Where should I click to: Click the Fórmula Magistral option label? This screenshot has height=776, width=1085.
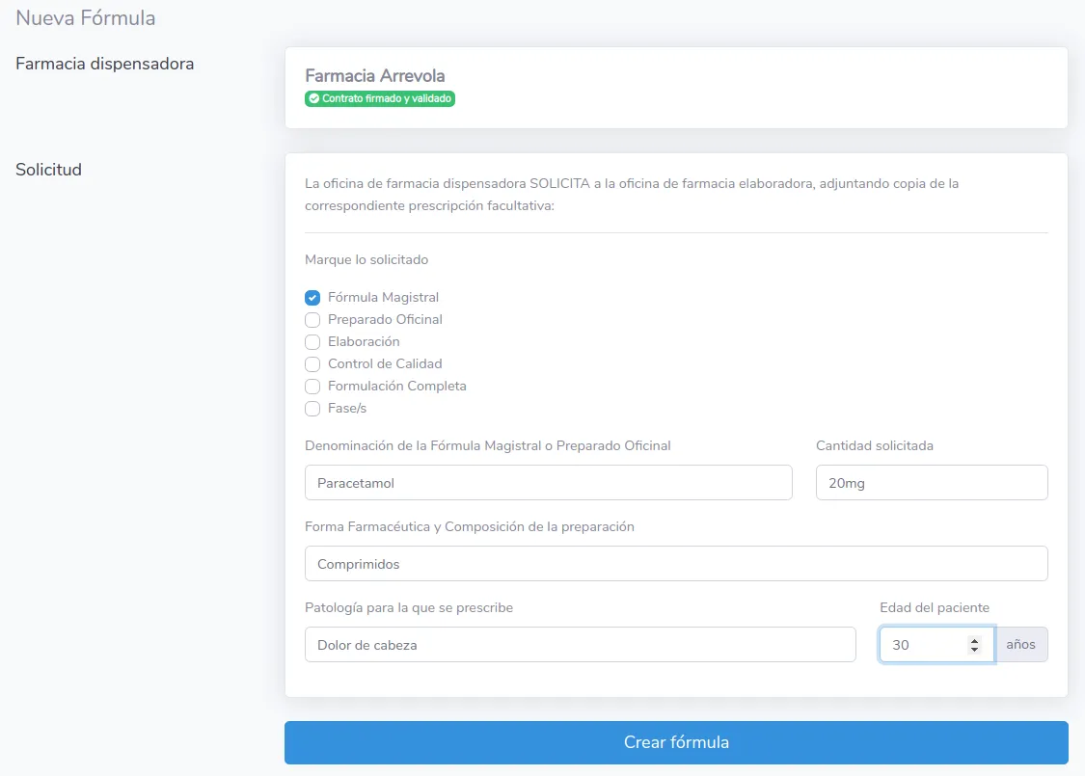coord(383,298)
